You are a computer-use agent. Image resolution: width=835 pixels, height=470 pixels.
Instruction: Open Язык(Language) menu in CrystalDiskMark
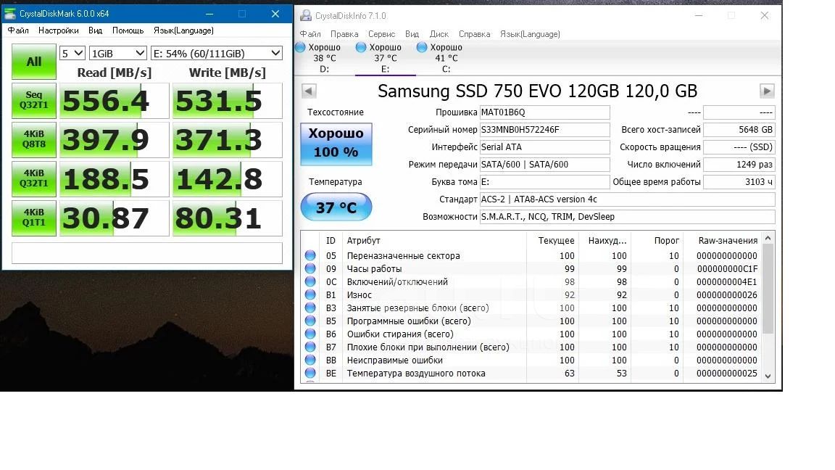click(x=183, y=30)
